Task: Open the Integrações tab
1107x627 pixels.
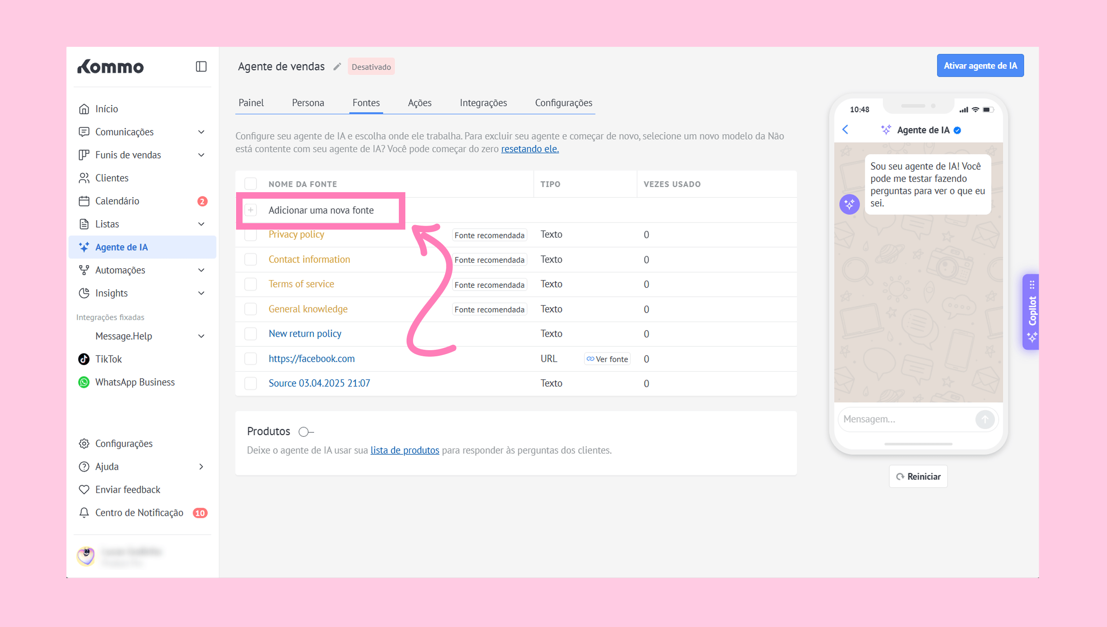Action: (483, 103)
